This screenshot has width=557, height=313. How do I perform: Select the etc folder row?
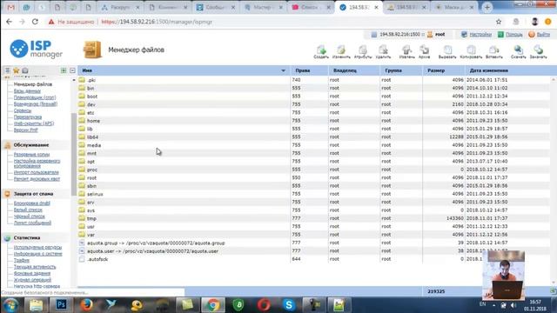[314, 112]
